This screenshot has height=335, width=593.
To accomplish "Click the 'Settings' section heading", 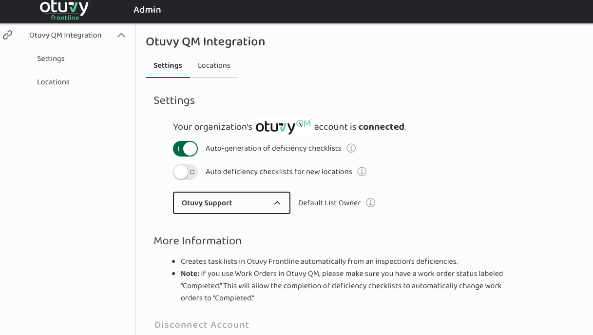I will click(x=174, y=100).
